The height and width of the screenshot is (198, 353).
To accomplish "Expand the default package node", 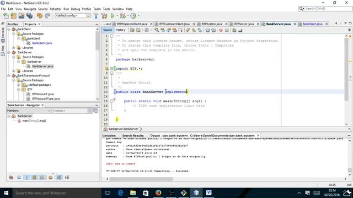I will click(19, 85).
